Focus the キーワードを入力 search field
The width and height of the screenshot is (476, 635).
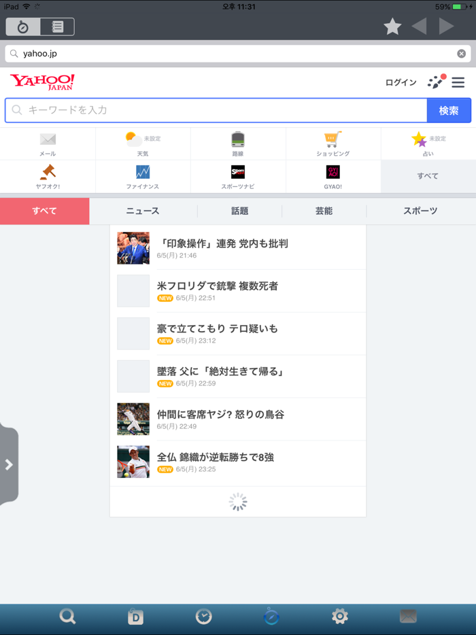point(216,110)
